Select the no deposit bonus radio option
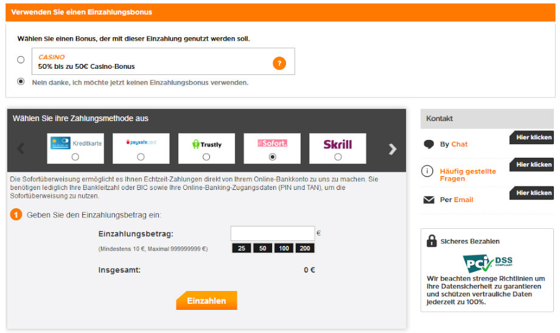560x333 pixels. click(x=21, y=82)
